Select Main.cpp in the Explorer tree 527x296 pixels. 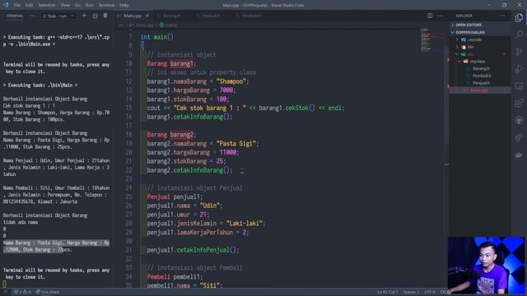[x=479, y=90]
